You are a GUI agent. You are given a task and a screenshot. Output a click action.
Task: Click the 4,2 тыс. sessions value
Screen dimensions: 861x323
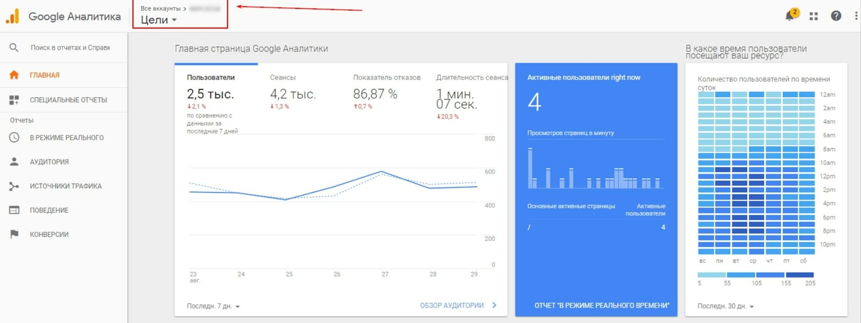(x=293, y=94)
